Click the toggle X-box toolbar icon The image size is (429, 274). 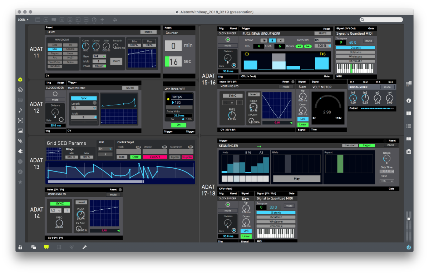click(62, 20)
